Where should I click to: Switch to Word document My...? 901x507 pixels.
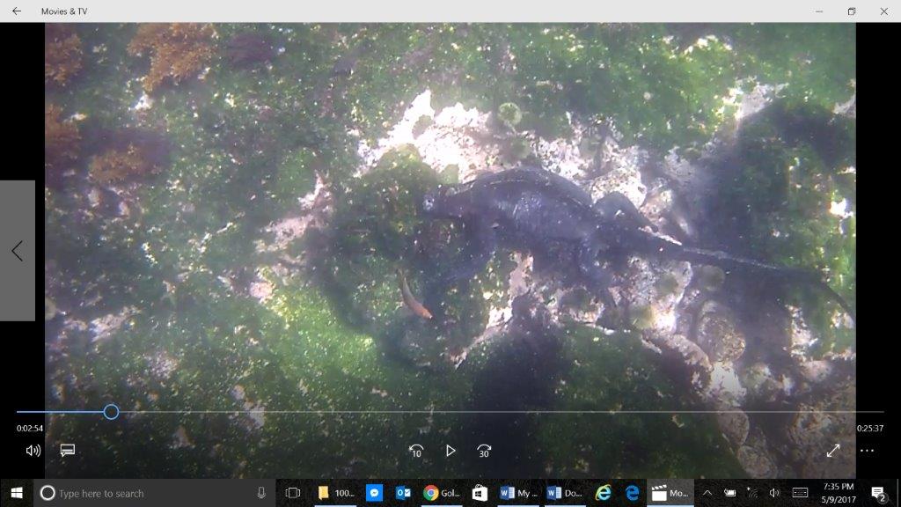click(518, 493)
